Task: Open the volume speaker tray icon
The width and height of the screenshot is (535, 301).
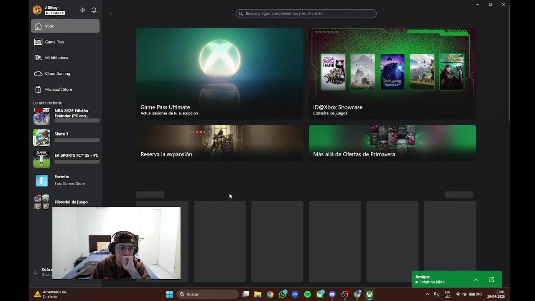Action: tap(464, 294)
